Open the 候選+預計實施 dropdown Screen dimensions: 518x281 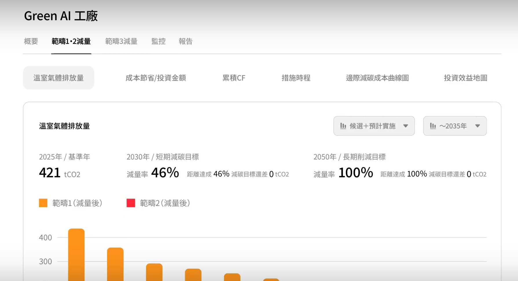374,126
